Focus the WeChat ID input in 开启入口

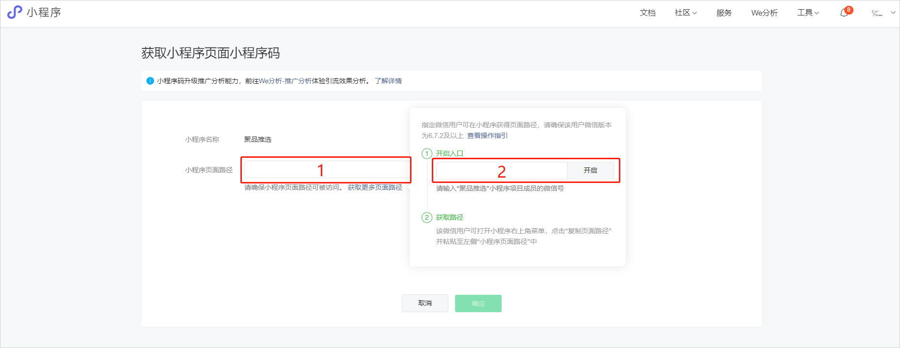(x=502, y=170)
